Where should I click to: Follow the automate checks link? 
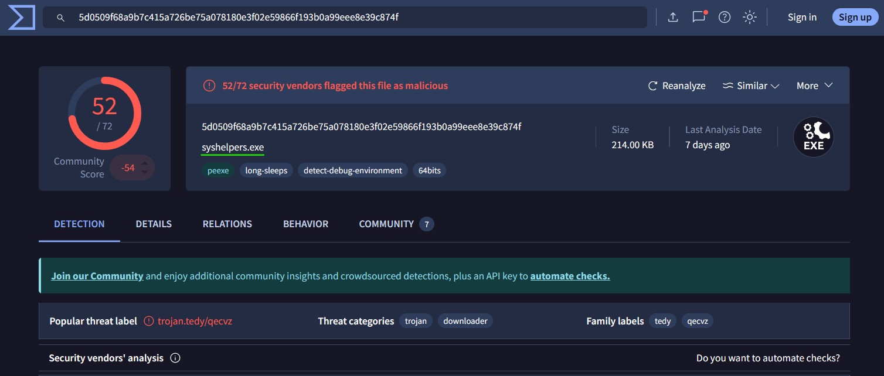570,276
